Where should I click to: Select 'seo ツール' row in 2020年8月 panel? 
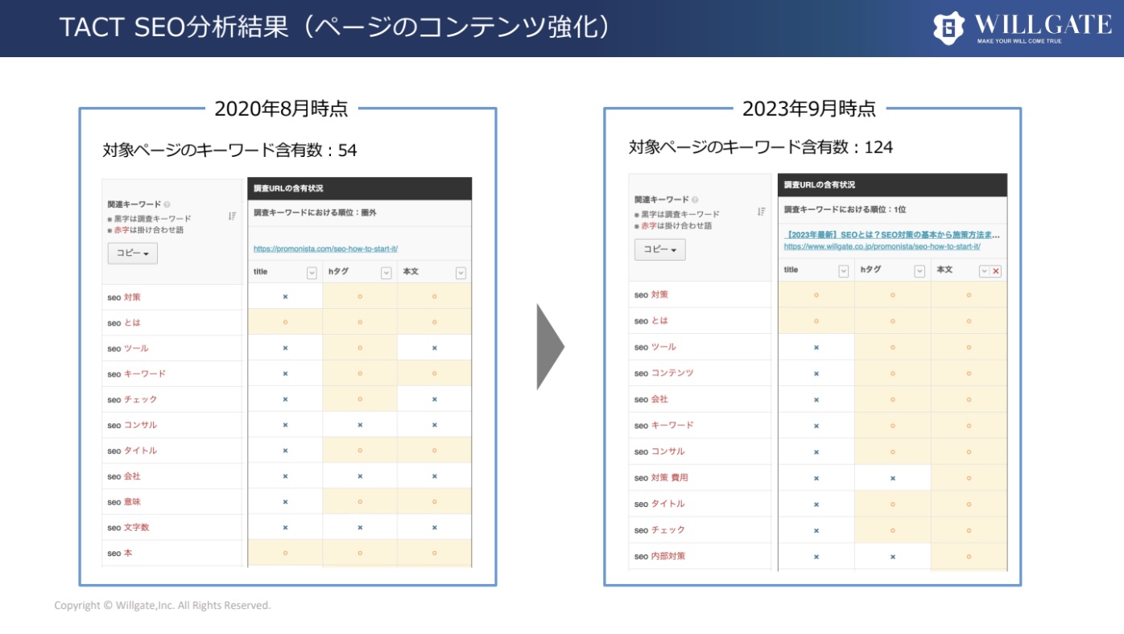(172, 348)
